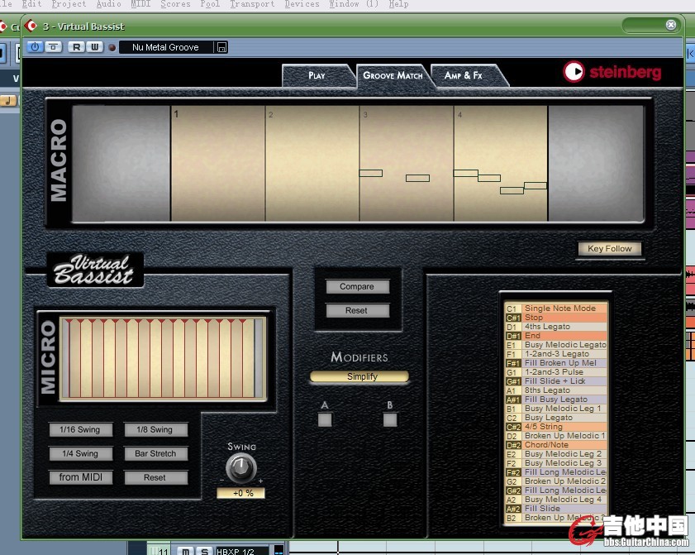Click the red record indicator dot
This screenshot has width=695, height=555.
pyautogui.click(x=112, y=47)
